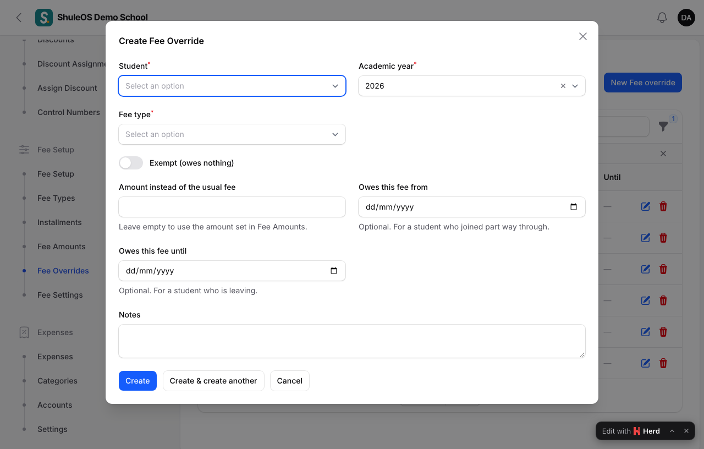Open the Academic year dropdown chevron
Viewport: 704px width, 449px height.
pyautogui.click(x=575, y=86)
